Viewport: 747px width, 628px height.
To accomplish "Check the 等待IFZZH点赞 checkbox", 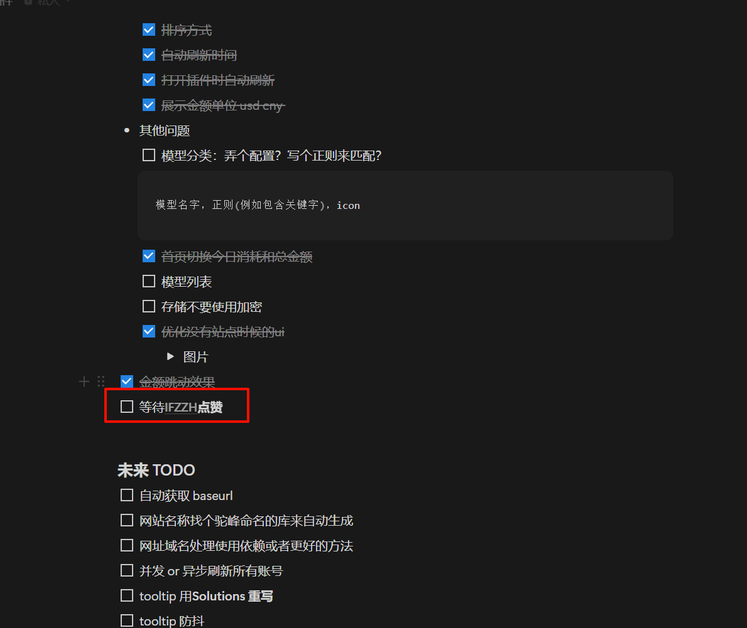I will coord(127,407).
